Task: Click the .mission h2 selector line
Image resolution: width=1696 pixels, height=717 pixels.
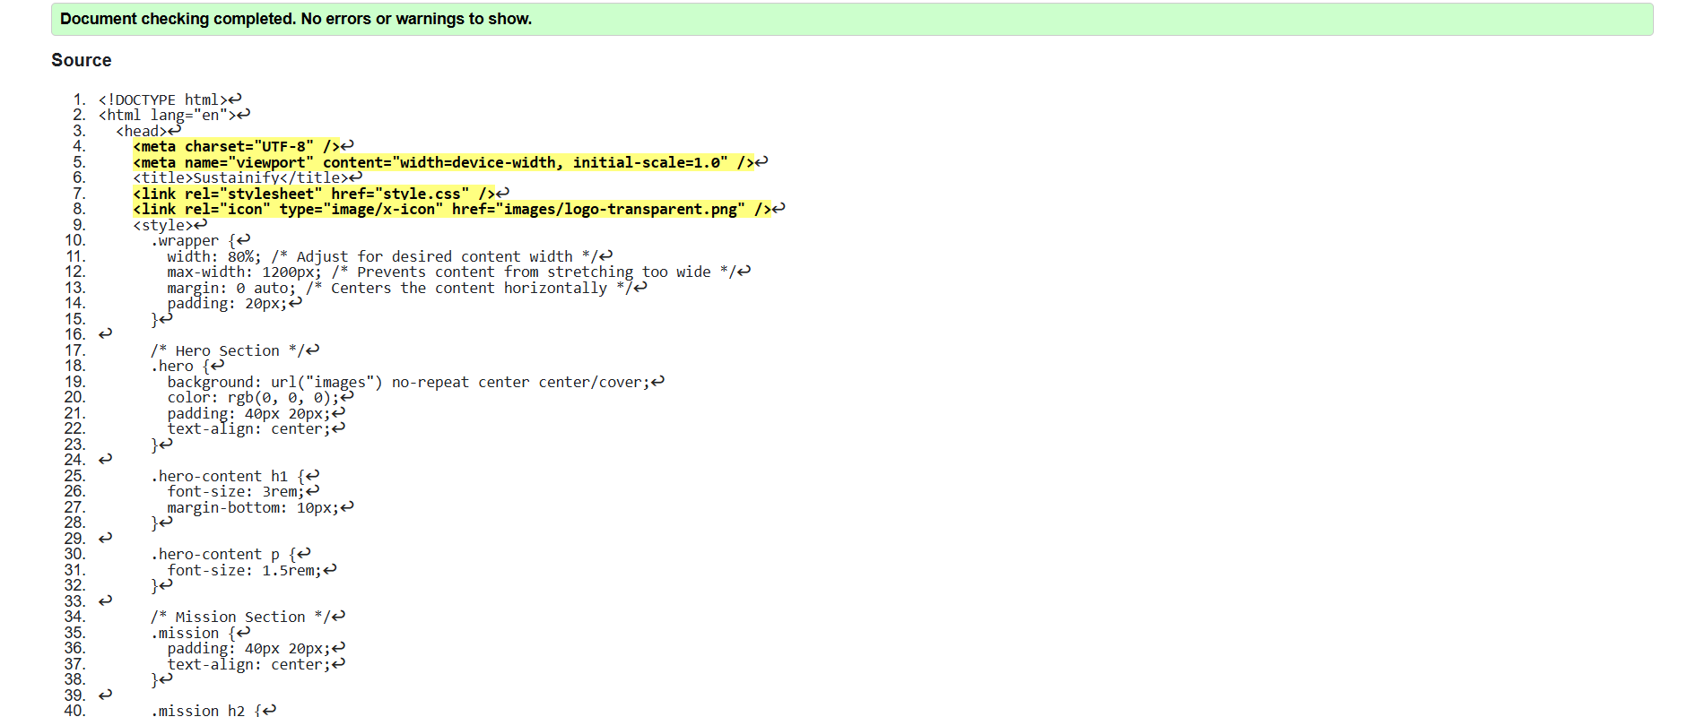Action: tap(213, 711)
